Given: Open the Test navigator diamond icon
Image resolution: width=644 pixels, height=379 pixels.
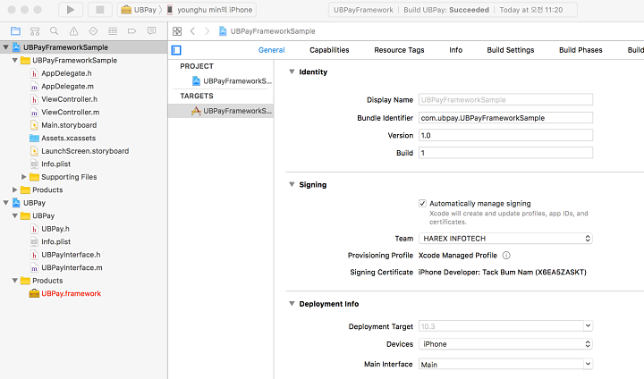Looking at the screenshot, I should 93,31.
